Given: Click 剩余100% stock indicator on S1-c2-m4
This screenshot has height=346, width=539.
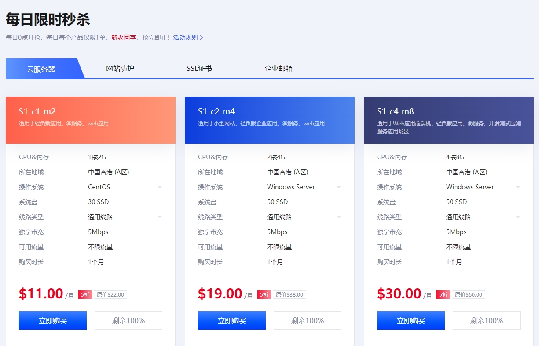Looking at the screenshot, I should tap(308, 320).
